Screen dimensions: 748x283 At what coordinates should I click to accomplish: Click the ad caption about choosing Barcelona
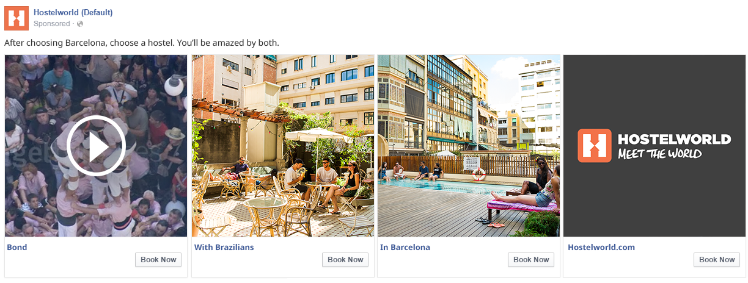142,43
